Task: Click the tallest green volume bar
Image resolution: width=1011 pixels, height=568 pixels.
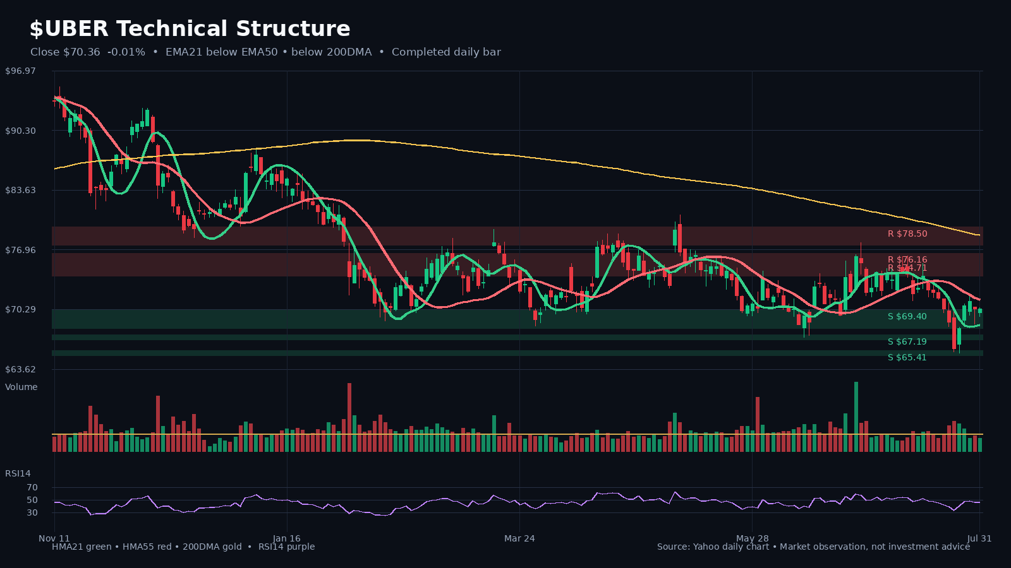Action: coord(856,417)
